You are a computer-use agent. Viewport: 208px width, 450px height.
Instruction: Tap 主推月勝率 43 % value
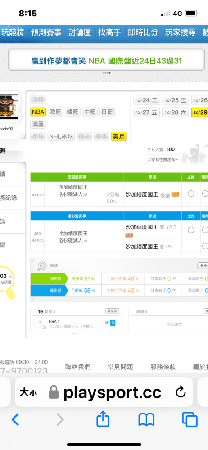123,290
